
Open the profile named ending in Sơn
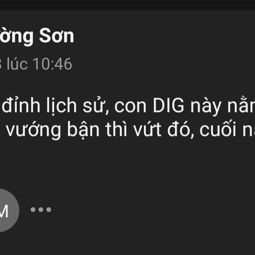(37, 36)
